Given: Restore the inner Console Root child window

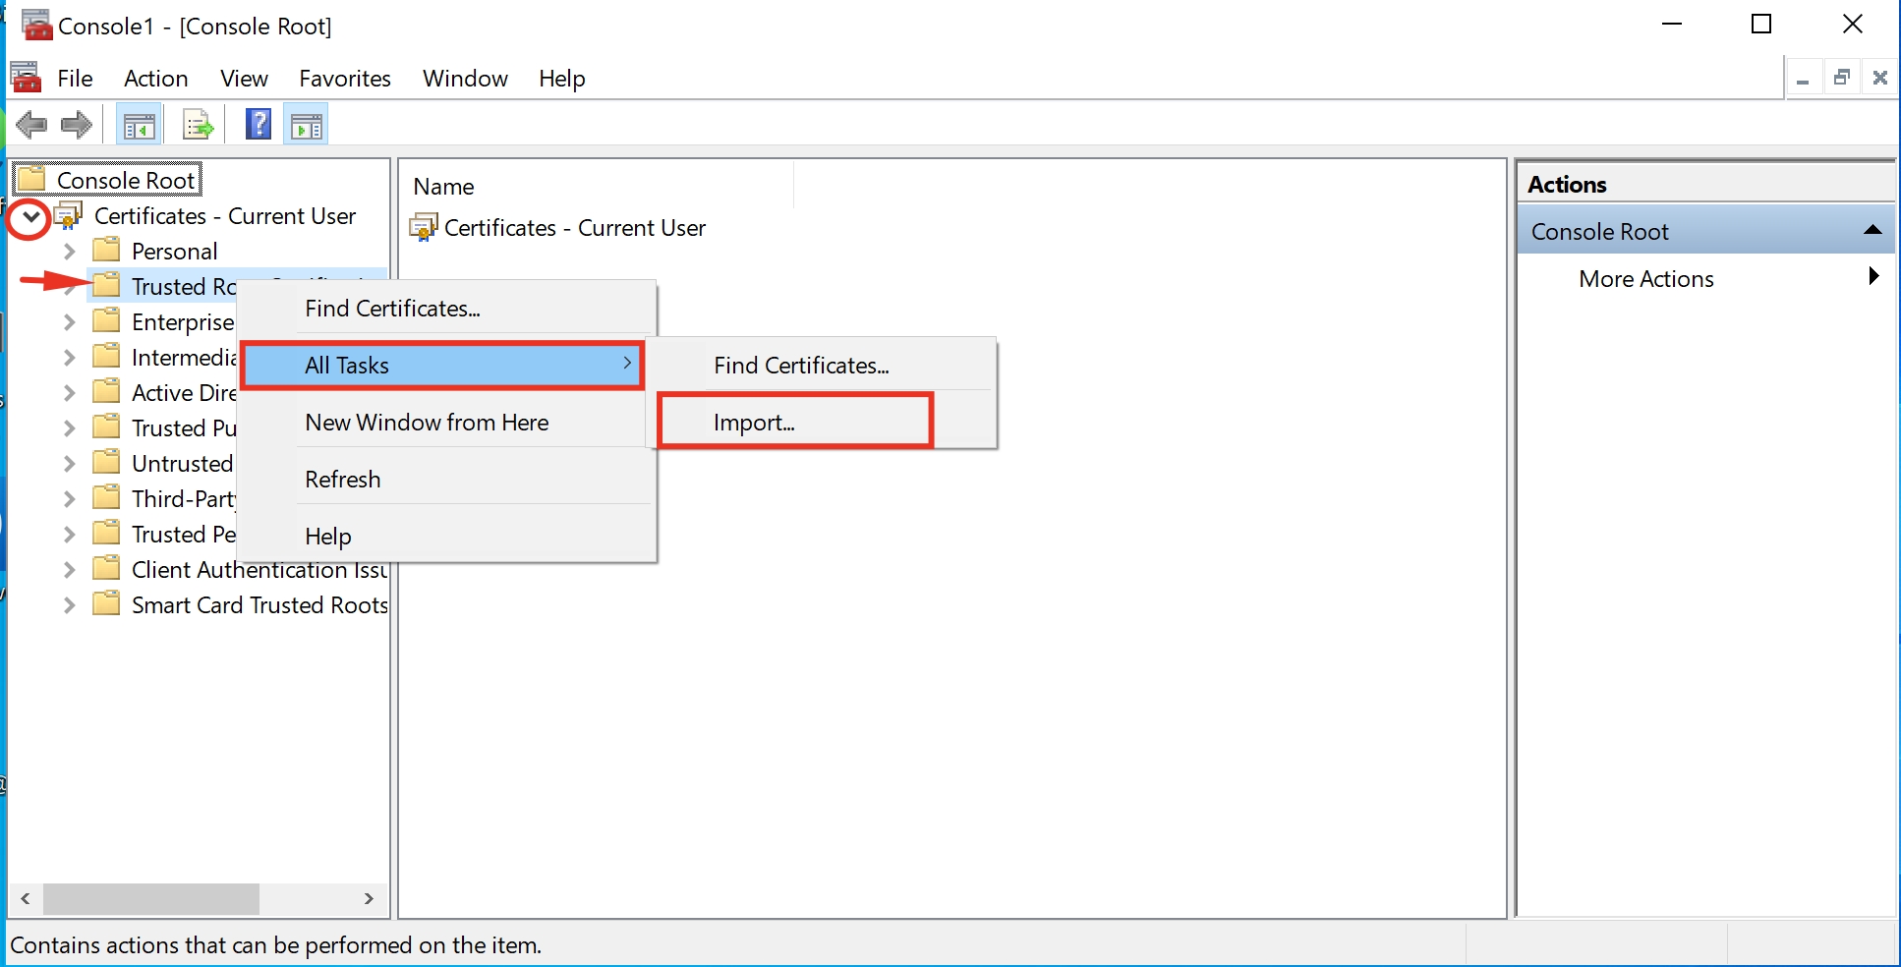Looking at the screenshot, I should pyautogui.click(x=1842, y=78).
